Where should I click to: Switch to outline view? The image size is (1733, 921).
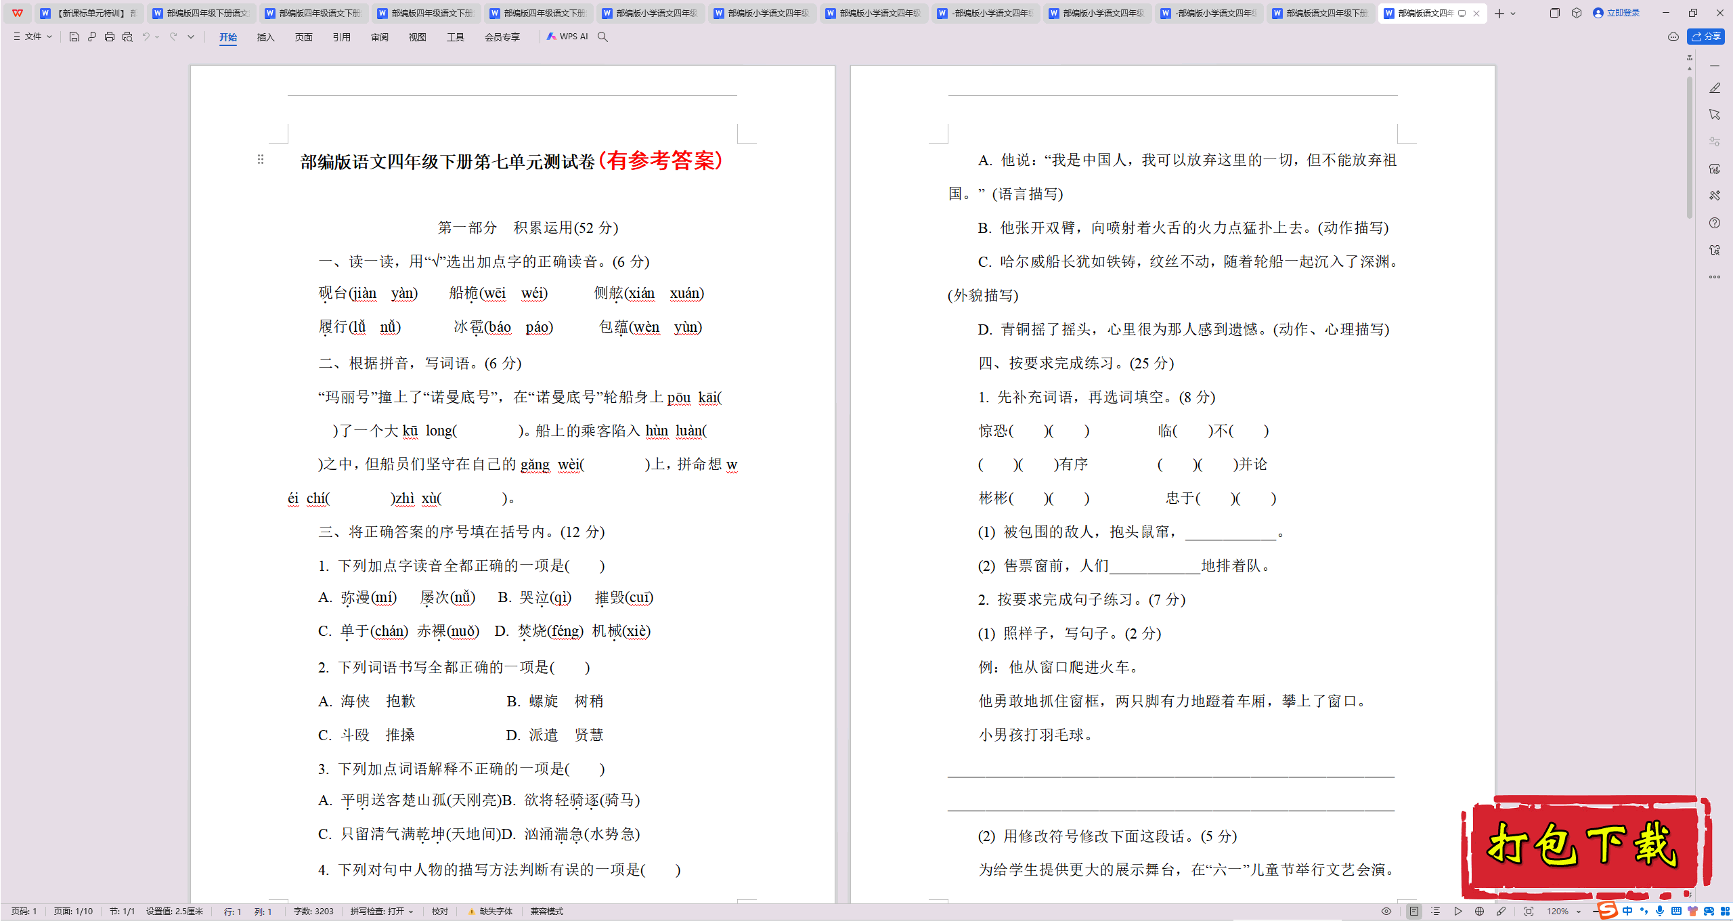click(x=1436, y=912)
